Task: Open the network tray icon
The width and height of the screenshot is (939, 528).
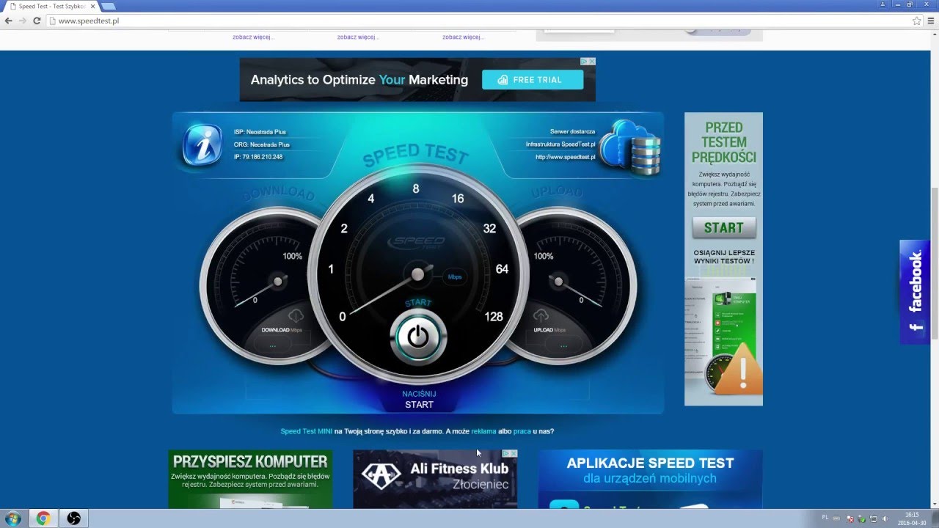Action: [x=873, y=518]
